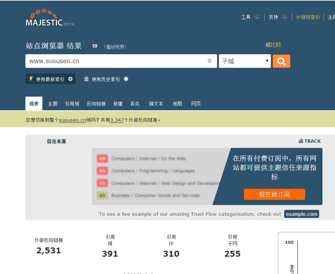Click the example.com badge
Image resolution: width=335 pixels, height=274 pixels.
pos(301,214)
